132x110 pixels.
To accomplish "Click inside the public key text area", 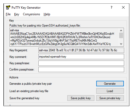I will [x=64, y=37].
